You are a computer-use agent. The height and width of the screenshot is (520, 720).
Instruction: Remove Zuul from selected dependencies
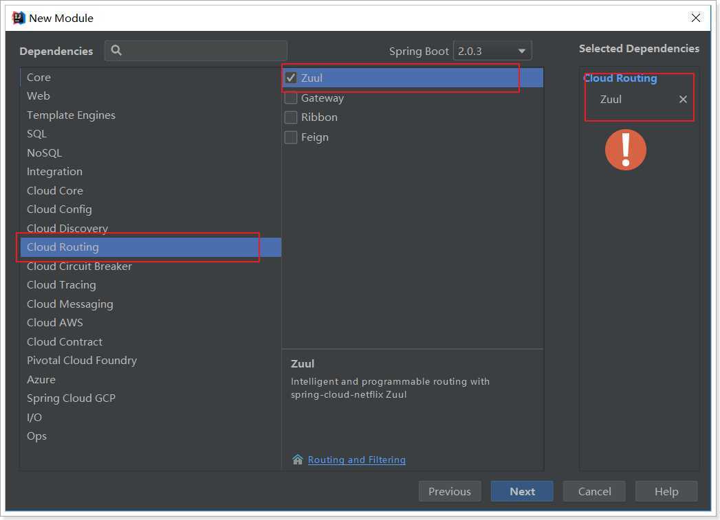(x=683, y=99)
